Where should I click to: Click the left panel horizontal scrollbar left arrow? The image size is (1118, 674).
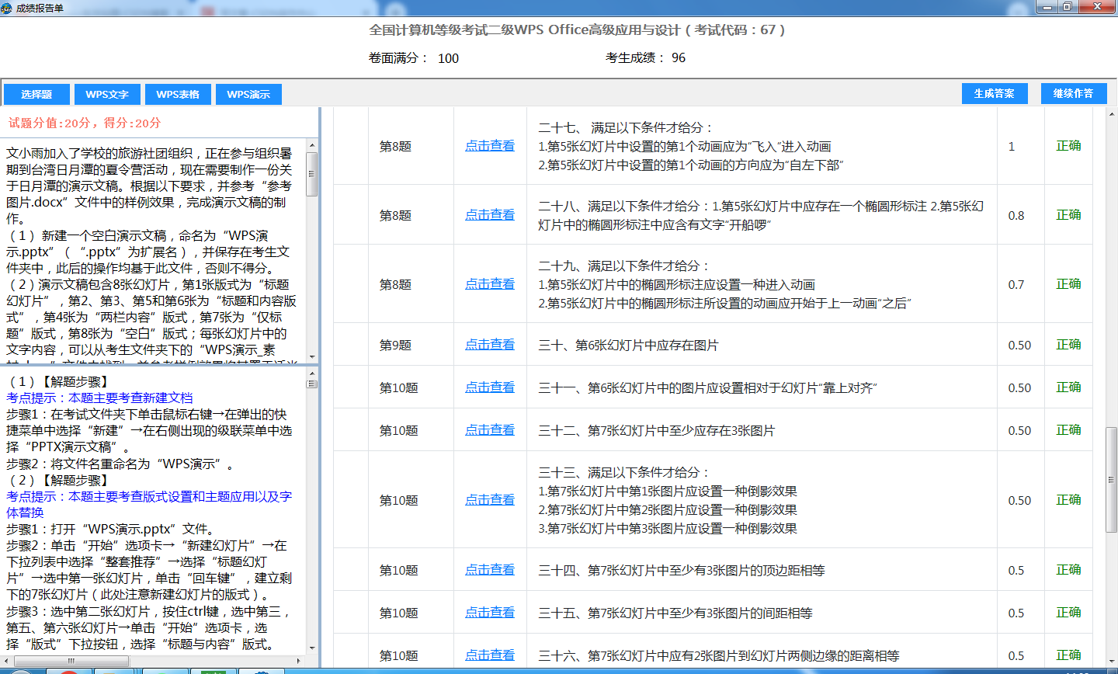click(6, 661)
